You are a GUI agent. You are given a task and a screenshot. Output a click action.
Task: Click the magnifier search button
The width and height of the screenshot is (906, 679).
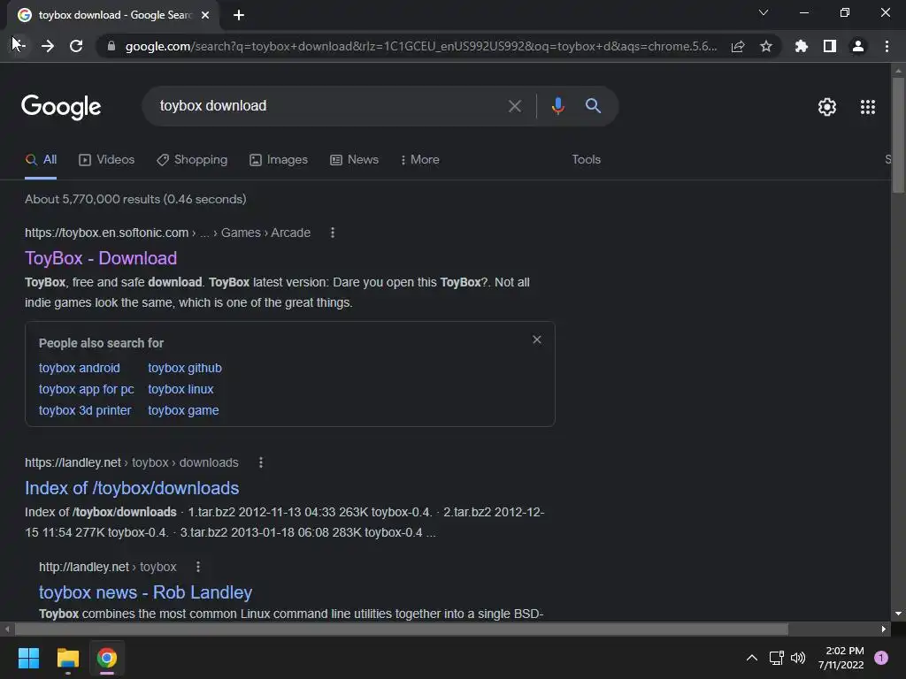pyautogui.click(x=593, y=106)
